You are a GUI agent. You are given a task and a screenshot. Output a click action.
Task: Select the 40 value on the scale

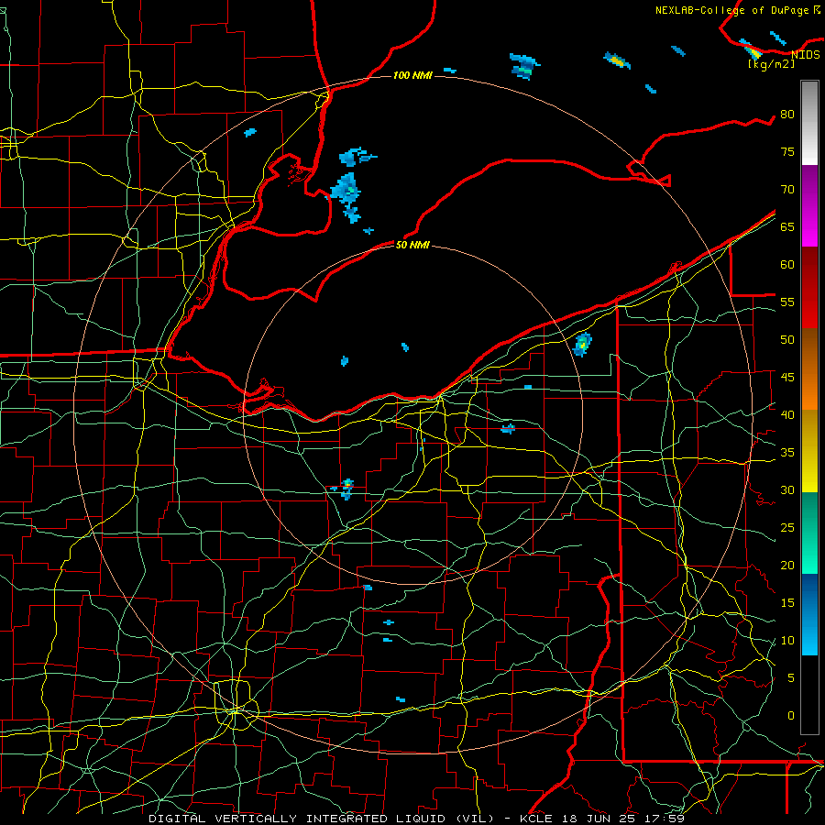click(x=787, y=415)
